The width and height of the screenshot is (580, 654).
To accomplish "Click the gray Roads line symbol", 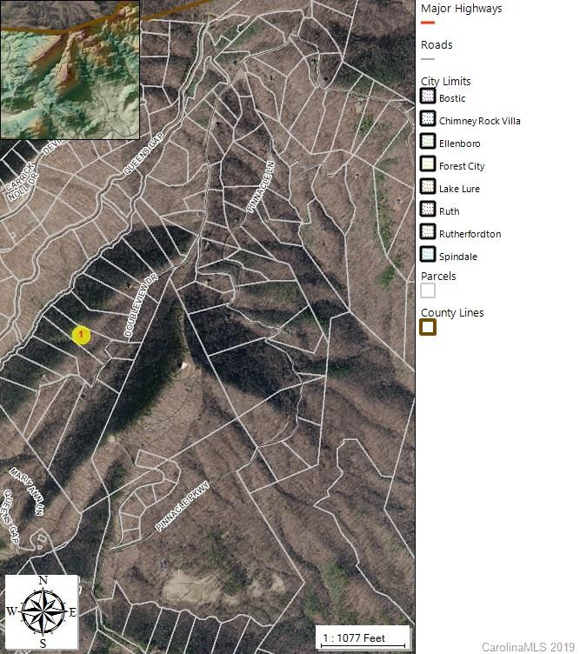I will pyautogui.click(x=427, y=59).
